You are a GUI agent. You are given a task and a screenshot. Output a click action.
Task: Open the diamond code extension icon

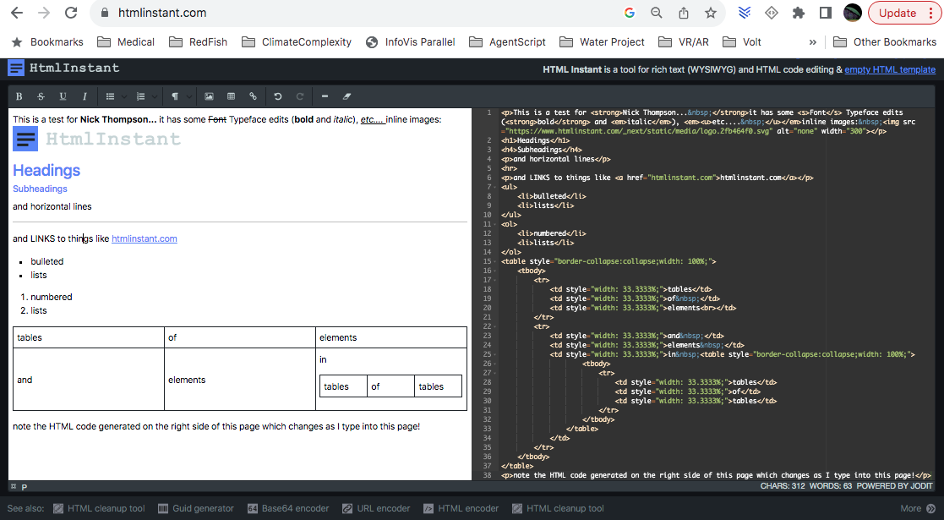tap(772, 13)
